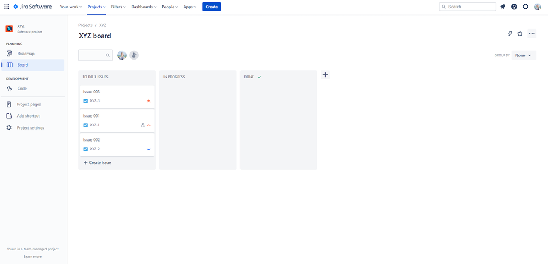Image resolution: width=548 pixels, height=264 pixels.
Task: Click the Jira Software logo
Action: coord(32,7)
